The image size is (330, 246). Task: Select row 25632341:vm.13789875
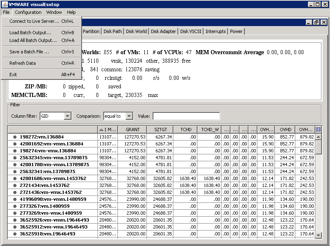tap(162, 171)
